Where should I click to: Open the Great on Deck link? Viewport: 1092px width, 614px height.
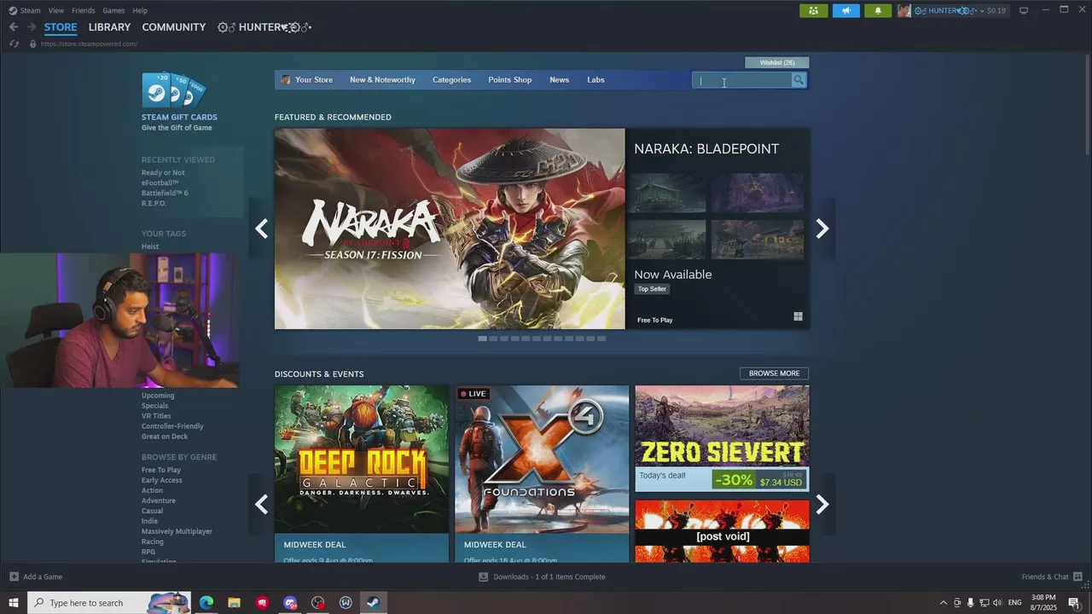165,437
